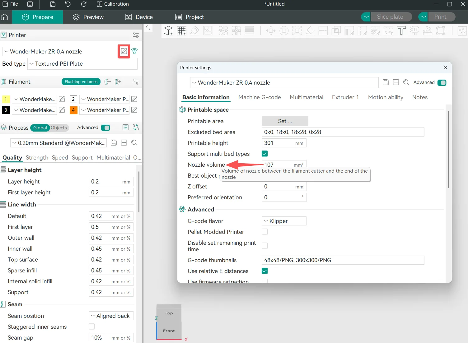
Task: Click the Split to objects icon
Action: [223, 31]
